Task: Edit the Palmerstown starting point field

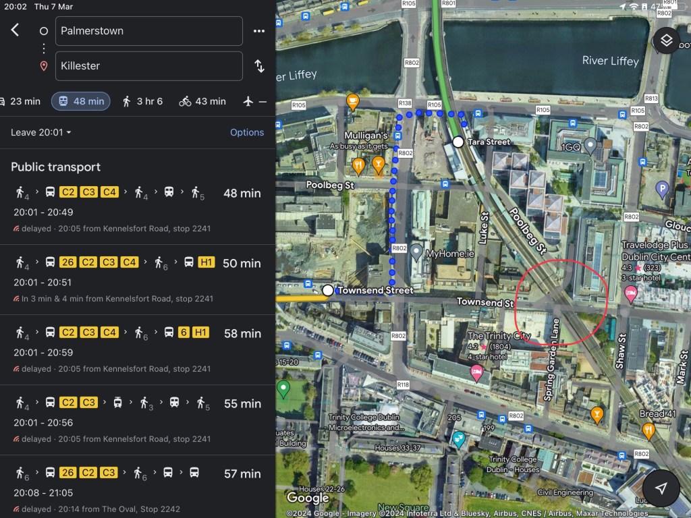Action: (148, 31)
